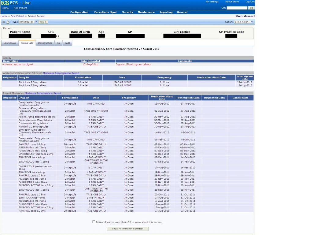Viewport: 313px width, 235px height.
Task: Click 'BISOPROLOL tabs 1.25mg' with start date 07-Dec-2011
Action: 34,162
